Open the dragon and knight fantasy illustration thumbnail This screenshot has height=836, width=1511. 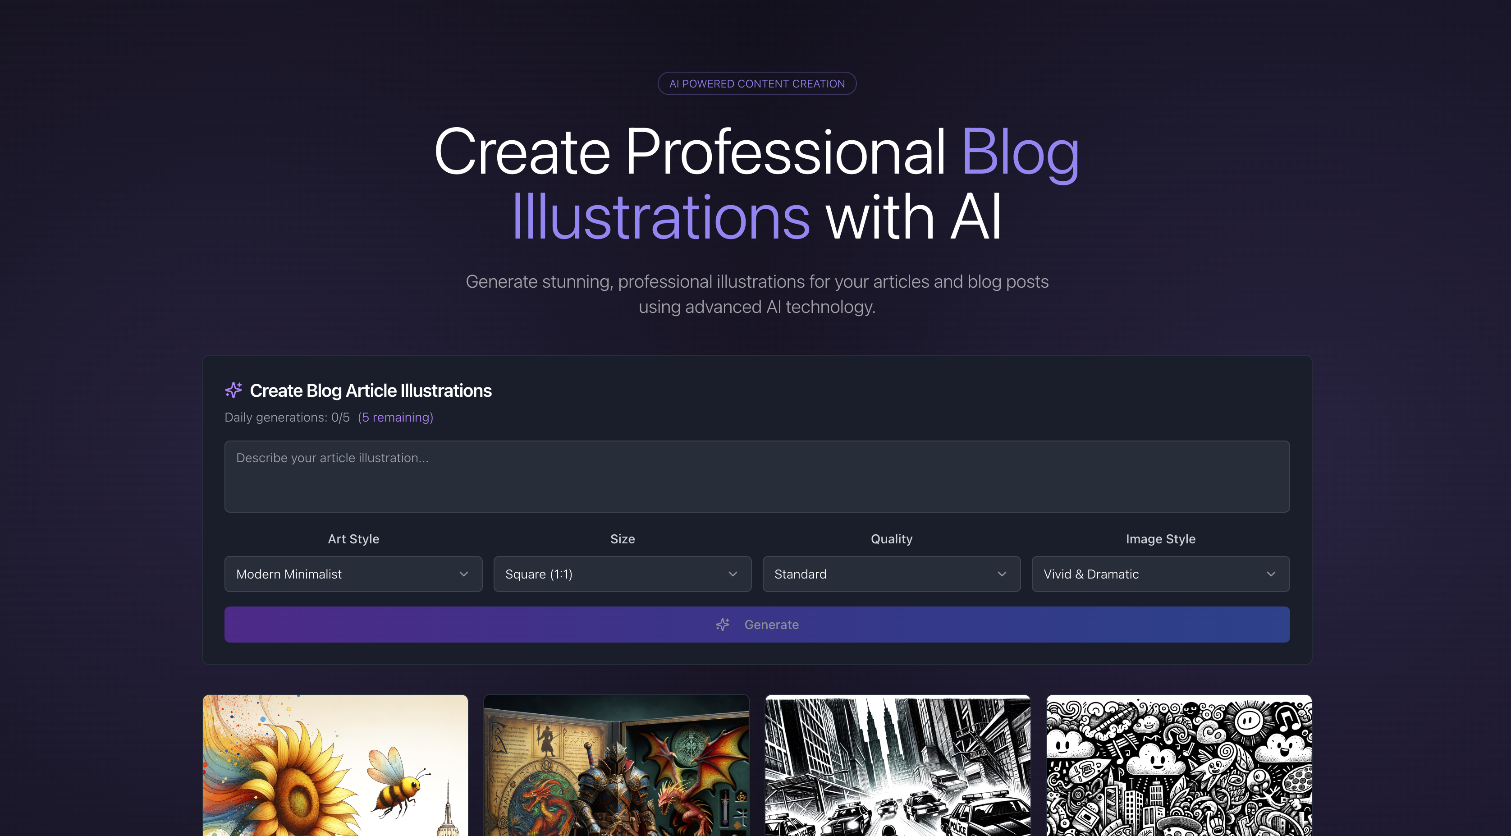click(x=617, y=765)
